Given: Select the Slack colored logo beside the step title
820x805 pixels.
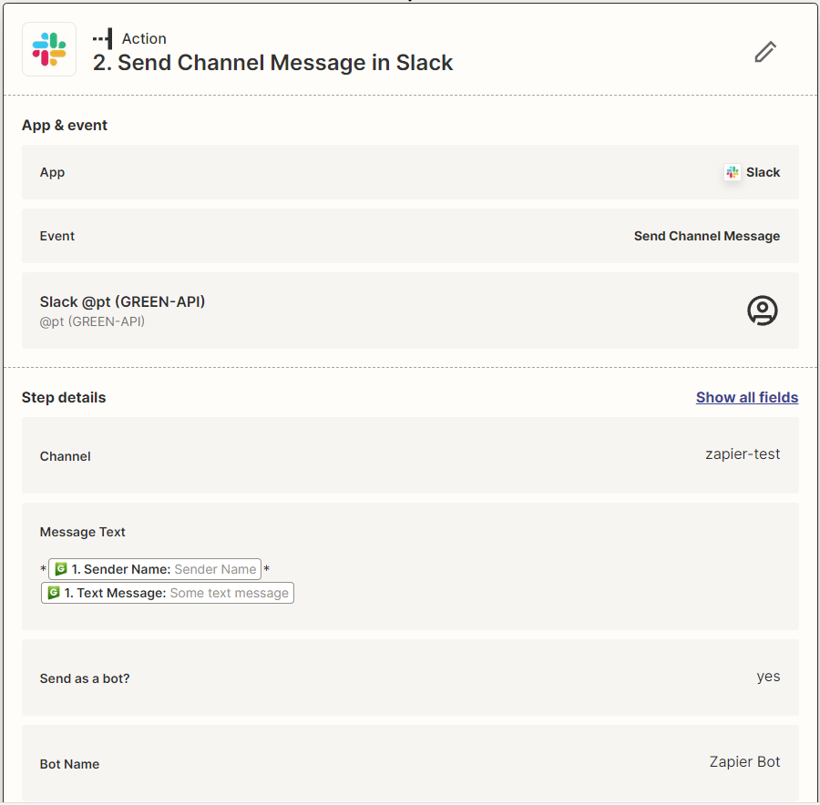Looking at the screenshot, I should [x=48, y=51].
